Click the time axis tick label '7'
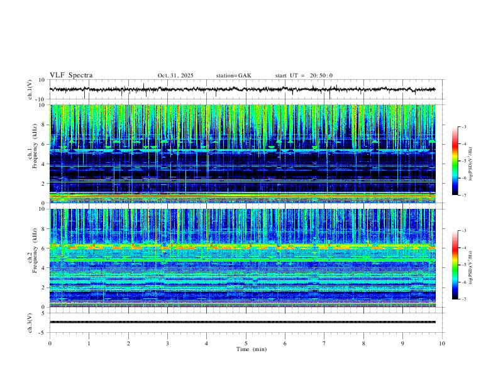This screenshot has height=385, width=498. point(324,343)
